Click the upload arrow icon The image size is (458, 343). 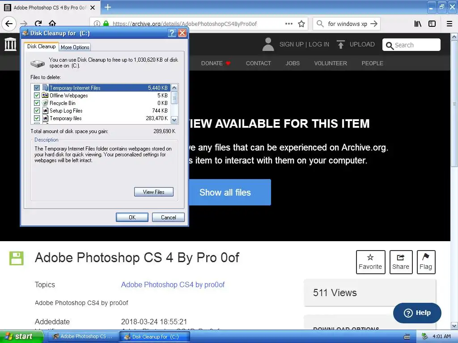(340, 44)
